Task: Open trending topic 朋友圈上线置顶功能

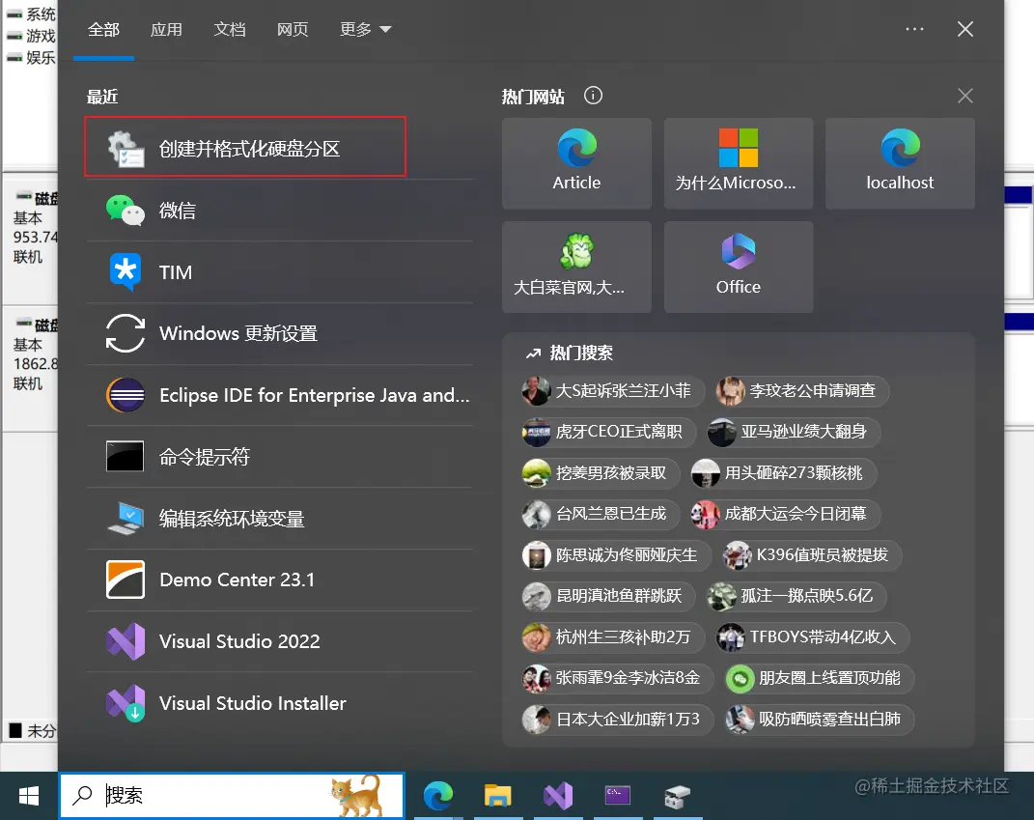Action: click(x=819, y=678)
